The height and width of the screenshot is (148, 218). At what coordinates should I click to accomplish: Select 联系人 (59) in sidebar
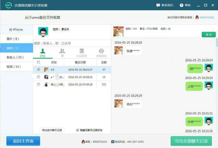point(16,57)
